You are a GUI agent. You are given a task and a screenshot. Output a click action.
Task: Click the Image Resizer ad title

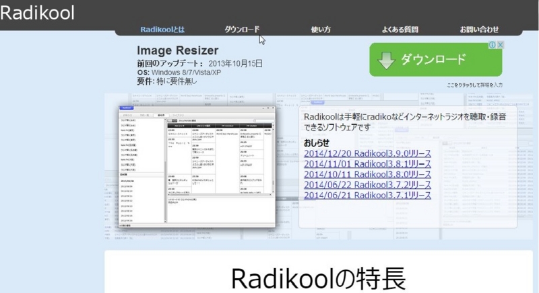tap(178, 50)
